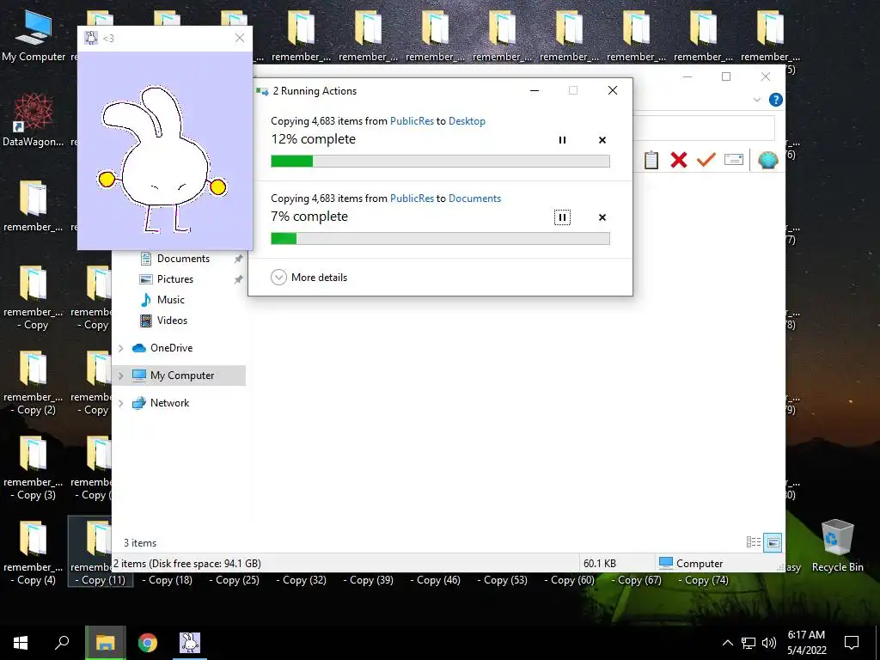Unpin Pictures from quick access

point(239,279)
